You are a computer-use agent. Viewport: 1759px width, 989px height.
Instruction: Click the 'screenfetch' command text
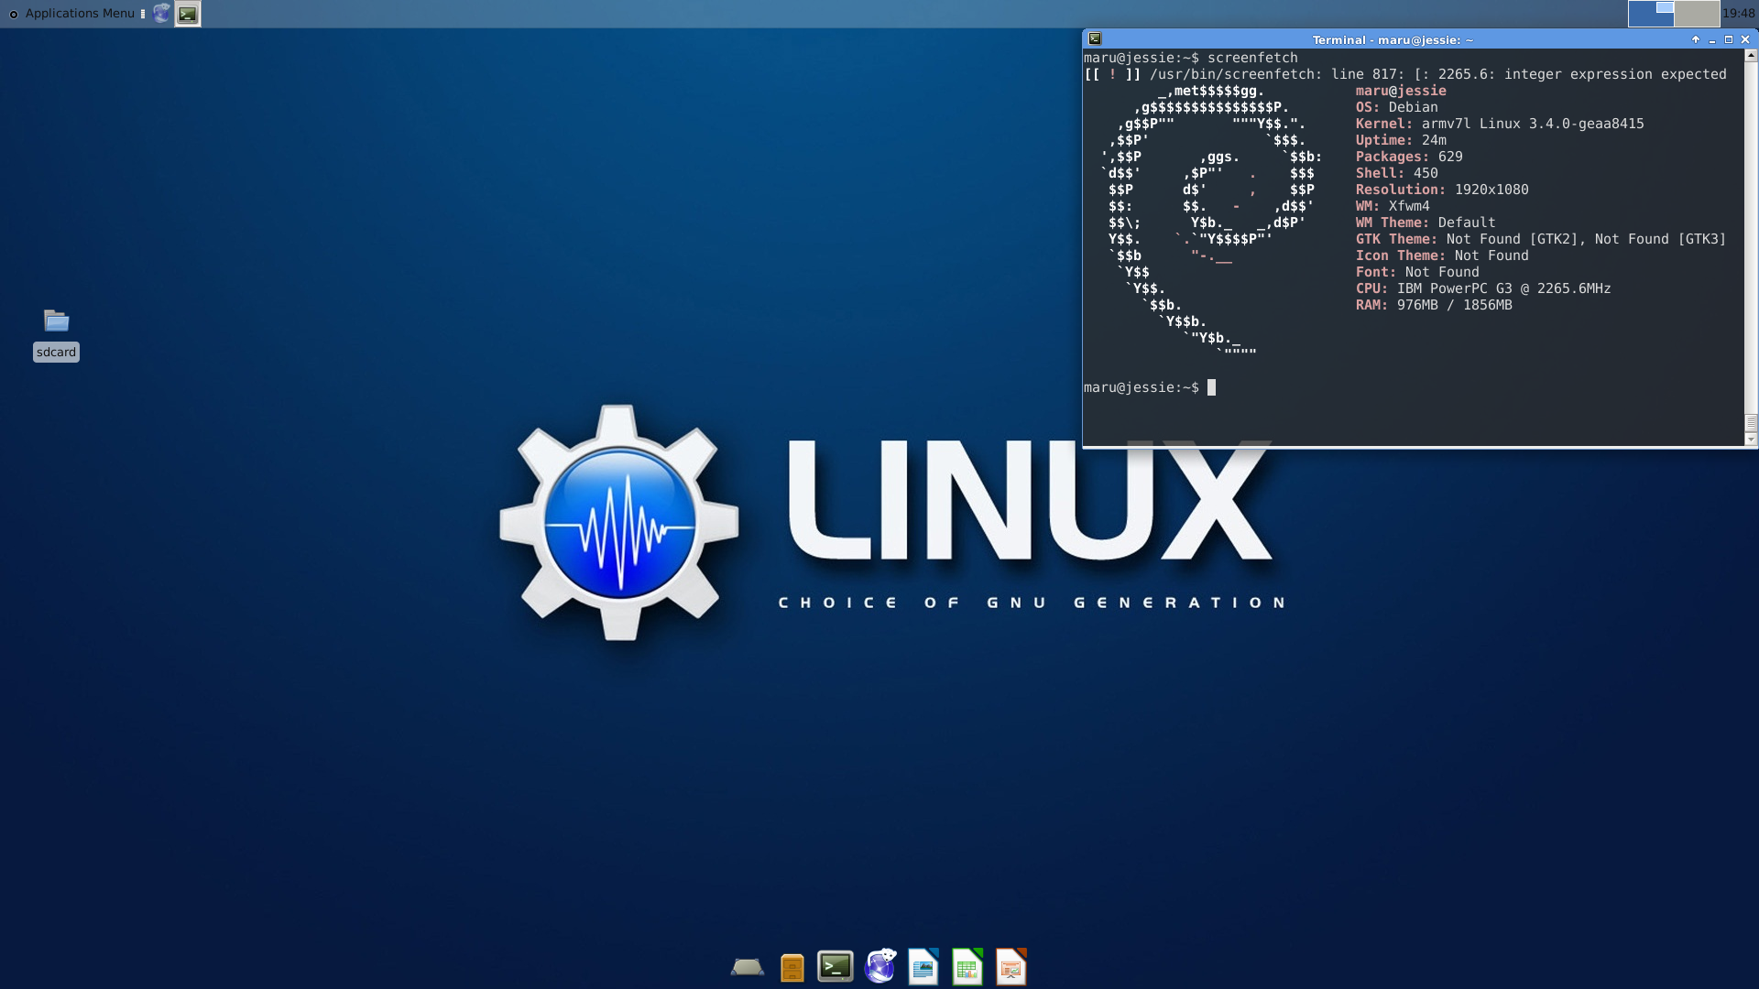pyautogui.click(x=1252, y=58)
